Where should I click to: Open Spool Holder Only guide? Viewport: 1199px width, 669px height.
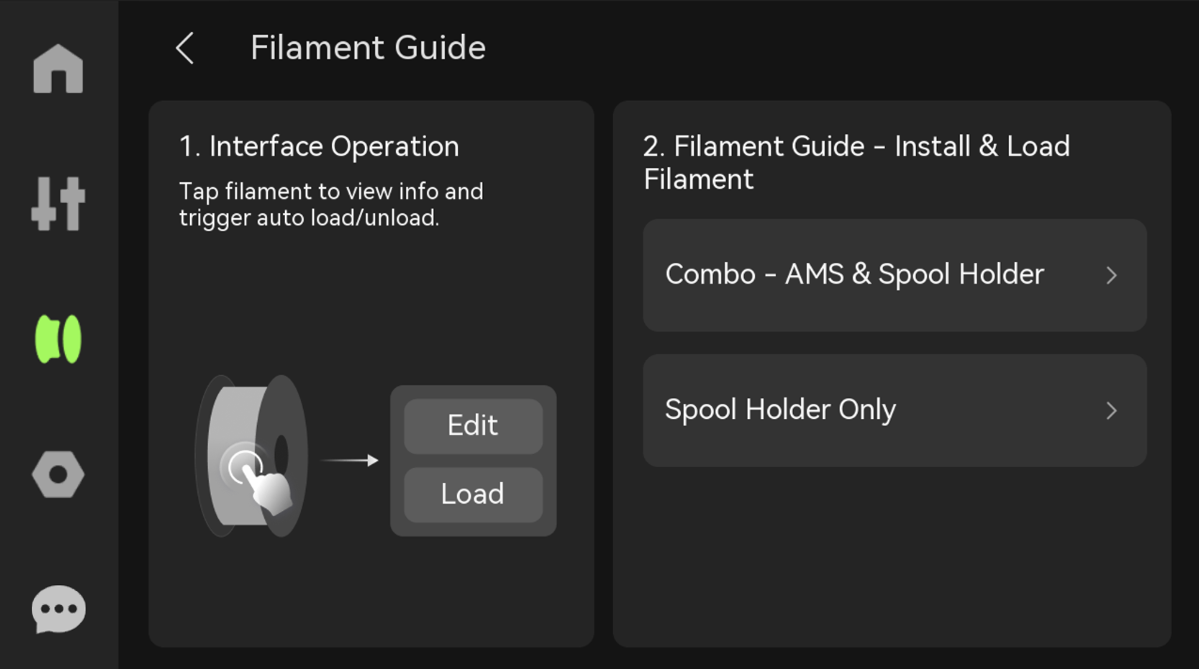(894, 411)
